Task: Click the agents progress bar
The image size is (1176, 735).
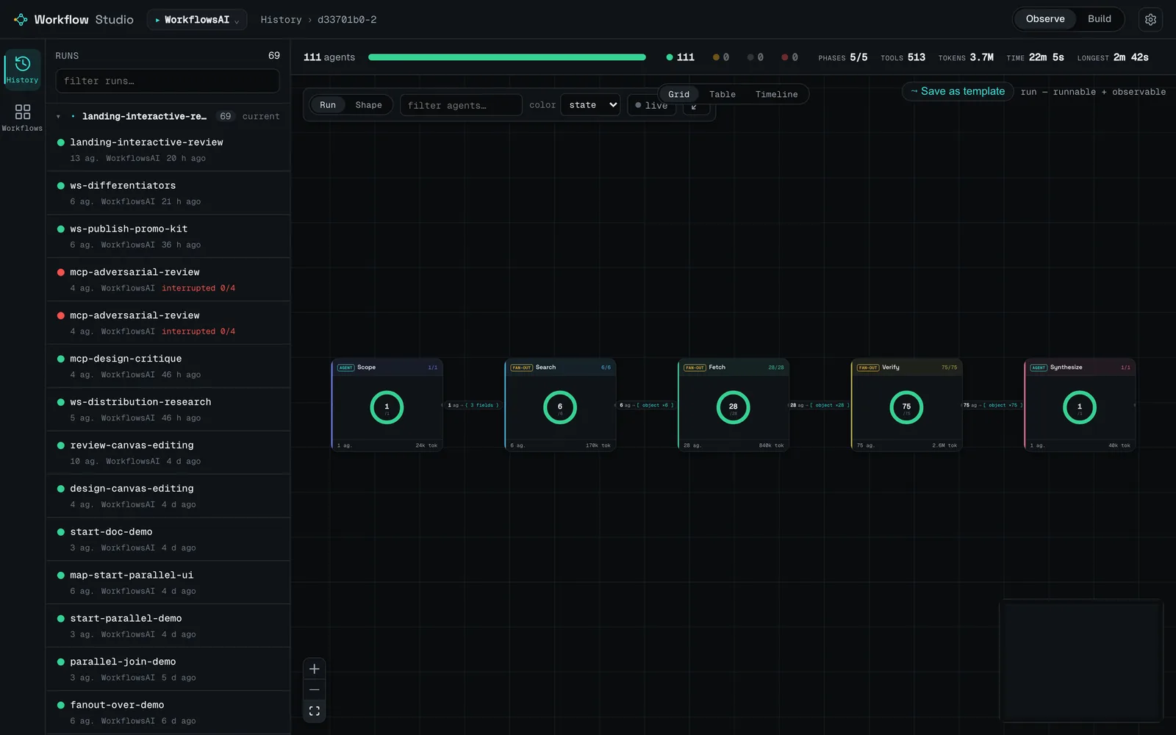Action: (x=507, y=57)
